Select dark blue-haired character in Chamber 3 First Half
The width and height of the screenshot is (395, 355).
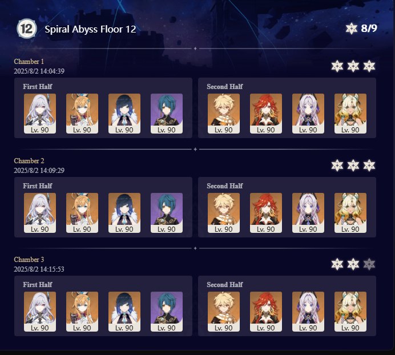point(124,312)
